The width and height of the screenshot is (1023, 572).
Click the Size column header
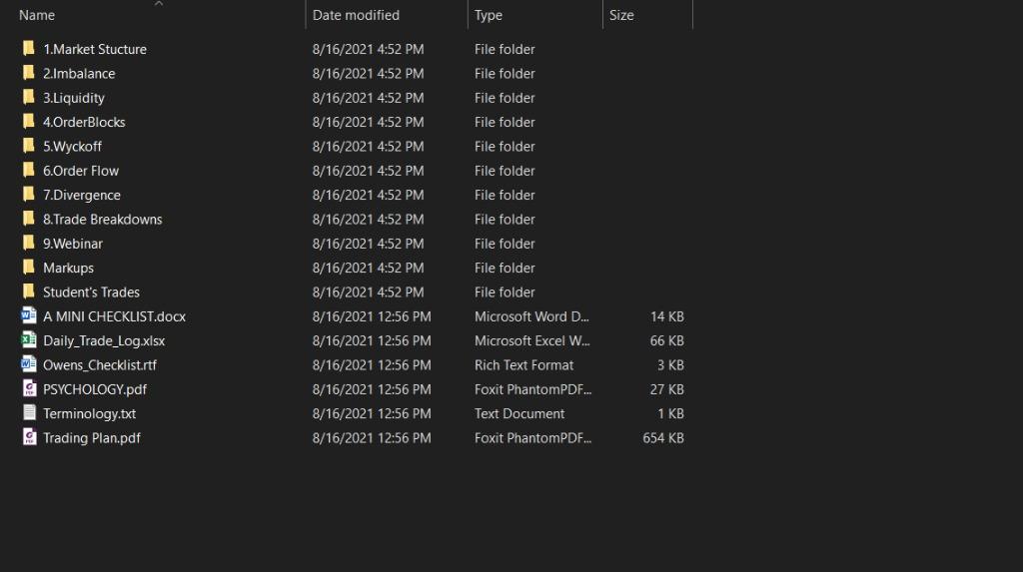pos(621,15)
